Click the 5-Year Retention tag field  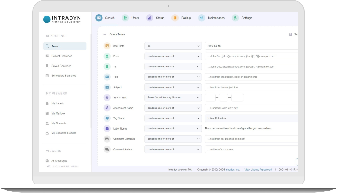pyautogui.click(x=251, y=118)
